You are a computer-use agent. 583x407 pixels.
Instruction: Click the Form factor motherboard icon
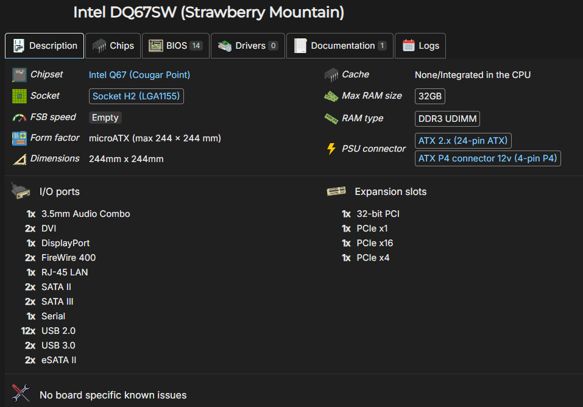tap(19, 138)
